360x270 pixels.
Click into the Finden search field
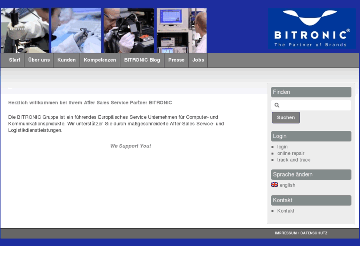[x=311, y=105]
